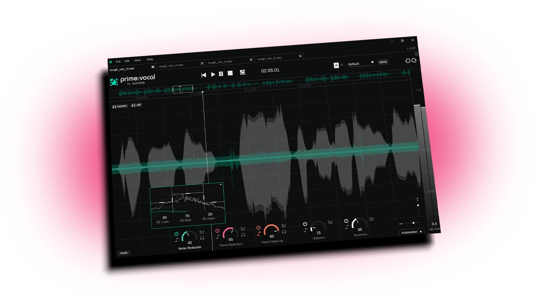Expand the Automation menu
Image resolution: width=534 pixels, height=300 pixels.
412,232
